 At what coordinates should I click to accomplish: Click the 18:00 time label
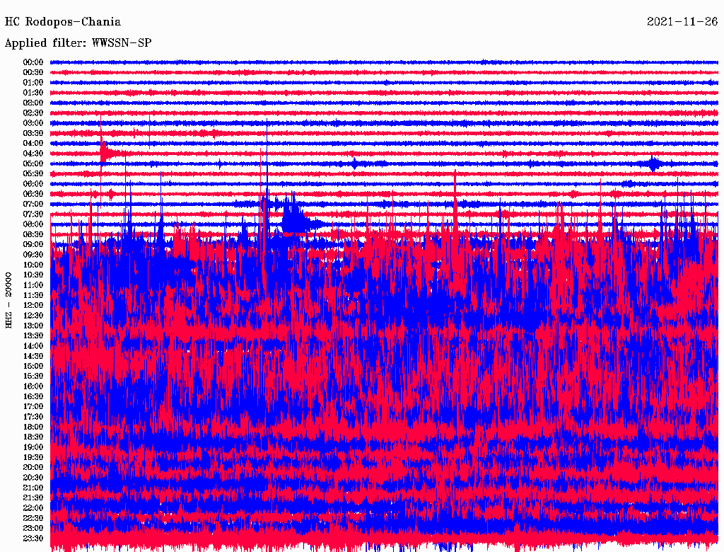(33, 427)
